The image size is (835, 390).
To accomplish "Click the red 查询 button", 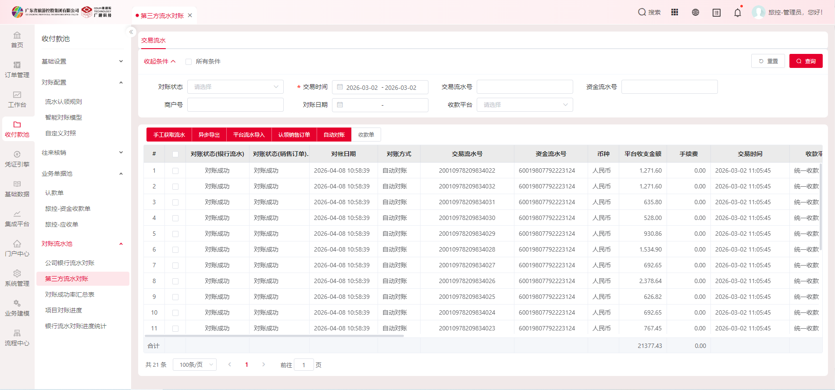I will (806, 61).
